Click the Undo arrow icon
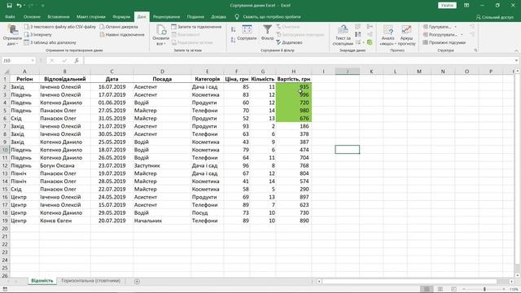 (19, 6)
